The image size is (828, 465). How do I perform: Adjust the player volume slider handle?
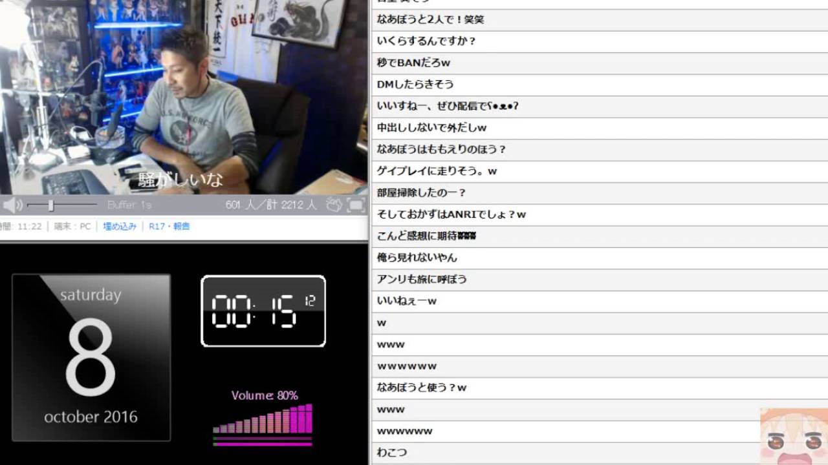50,205
